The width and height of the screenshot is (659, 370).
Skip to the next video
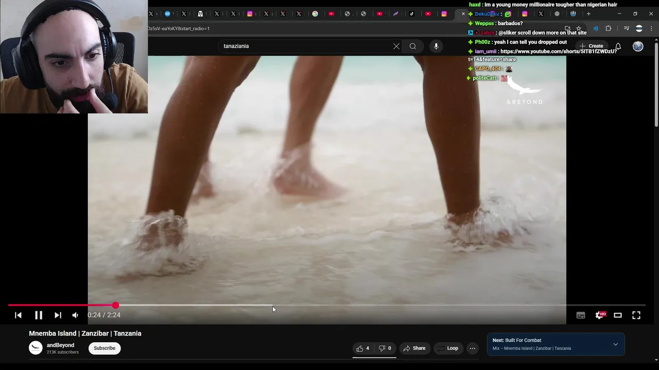point(58,315)
